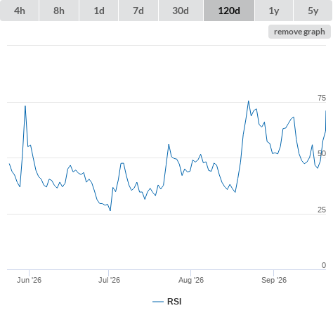Select the 30d range tab
The width and height of the screenshot is (333, 320).
pos(181,11)
